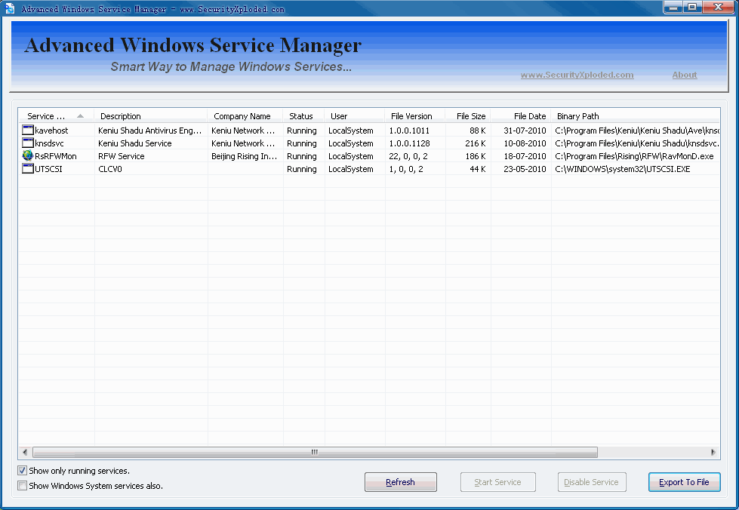Click the RavMonD.exe binary path

pos(634,156)
